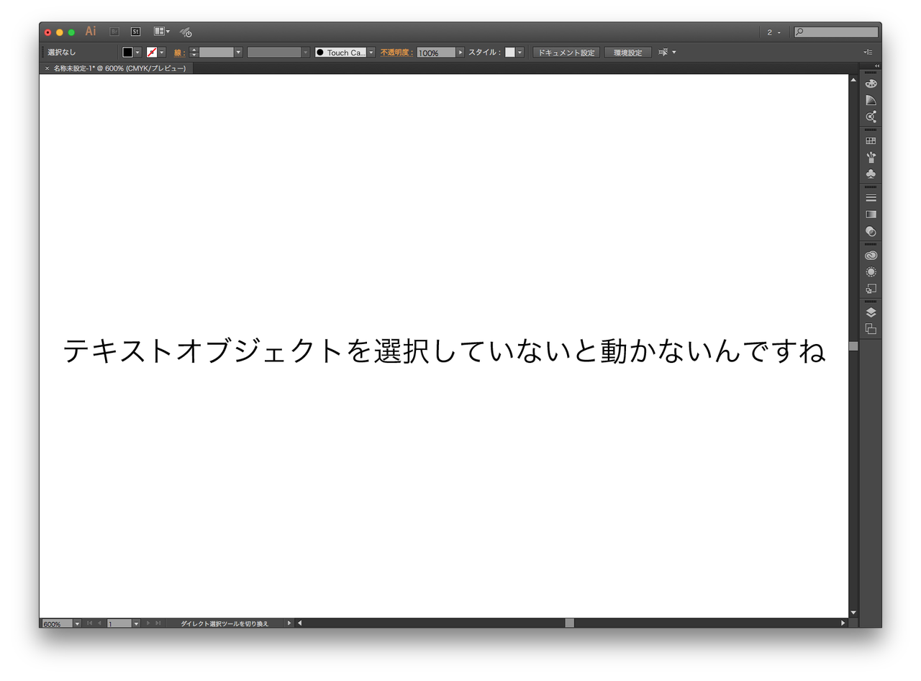921x681 pixels.
Task: Open the Layers panel
Action: coord(871,312)
